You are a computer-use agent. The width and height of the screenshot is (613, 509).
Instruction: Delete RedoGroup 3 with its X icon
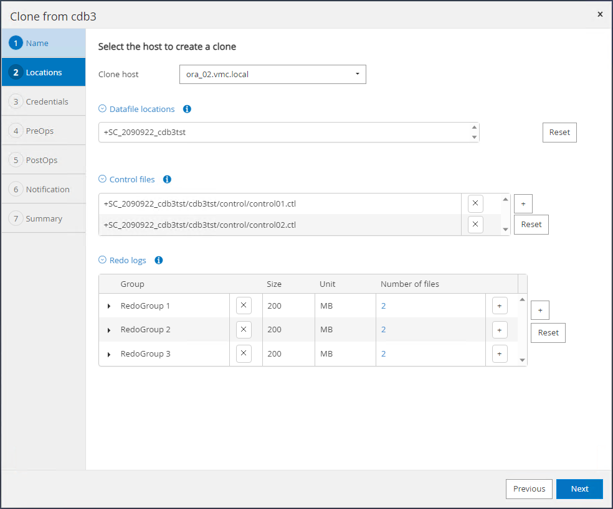(244, 353)
